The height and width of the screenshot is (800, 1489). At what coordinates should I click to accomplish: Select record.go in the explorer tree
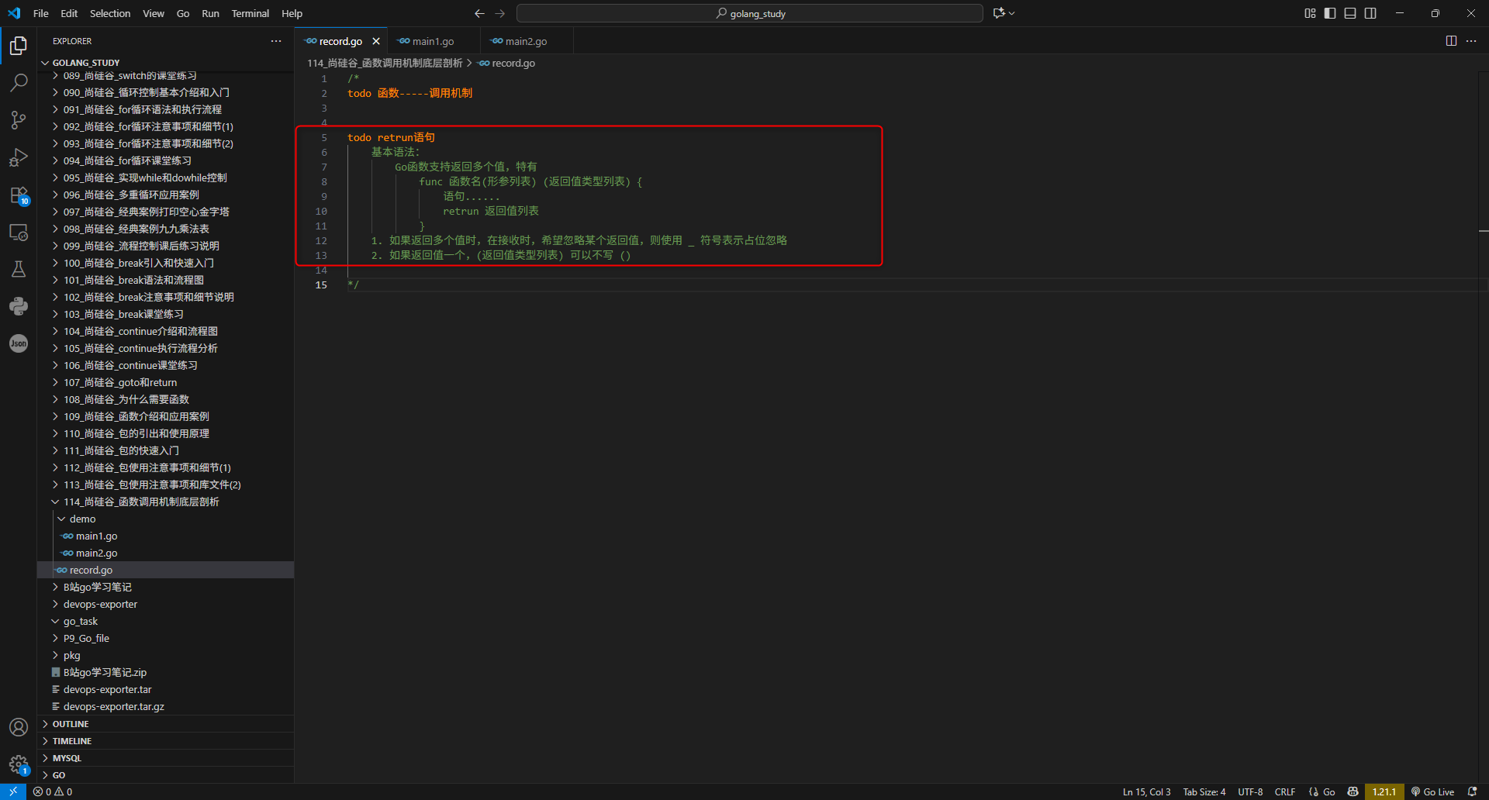pos(166,570)
